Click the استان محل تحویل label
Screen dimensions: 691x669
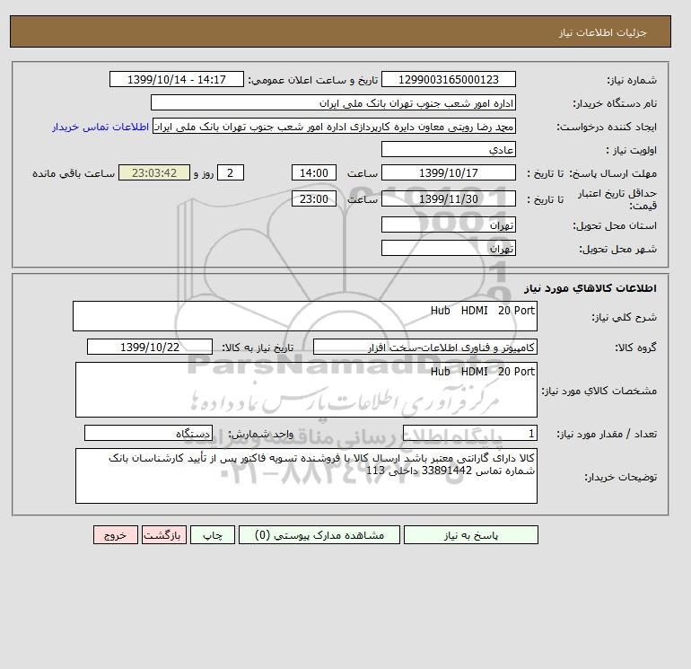pos(615,225)
